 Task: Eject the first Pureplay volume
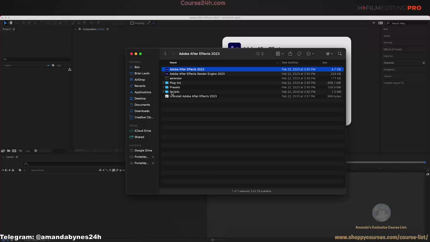153,157
